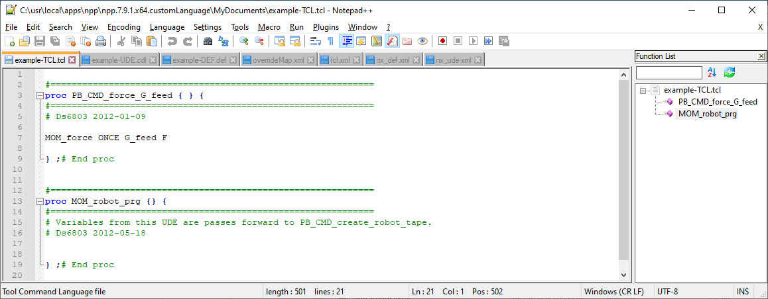Toggle synchronized horizontal scrolling icon
The height and width of the screenshot is (299, 768).
294,41
